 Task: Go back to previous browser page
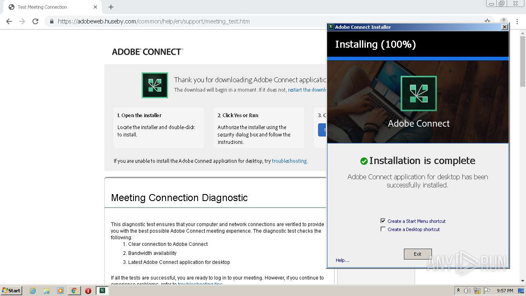click(x=9, y=21)
